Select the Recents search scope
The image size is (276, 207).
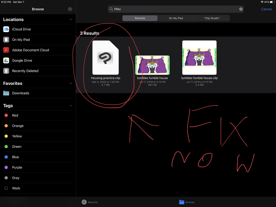(x=140, y=18)
